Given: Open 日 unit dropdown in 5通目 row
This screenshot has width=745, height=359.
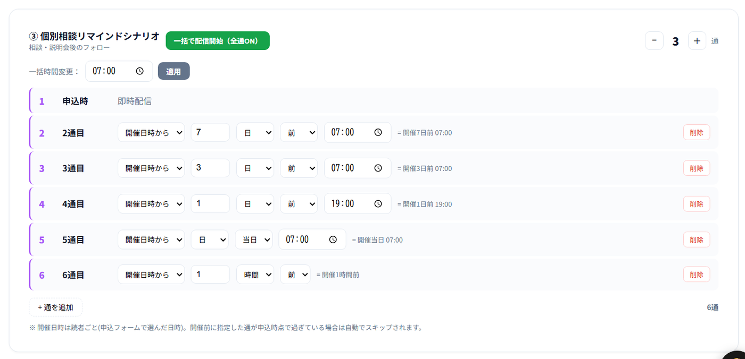Looking at the screenshot, I should [x=210, y=240].
